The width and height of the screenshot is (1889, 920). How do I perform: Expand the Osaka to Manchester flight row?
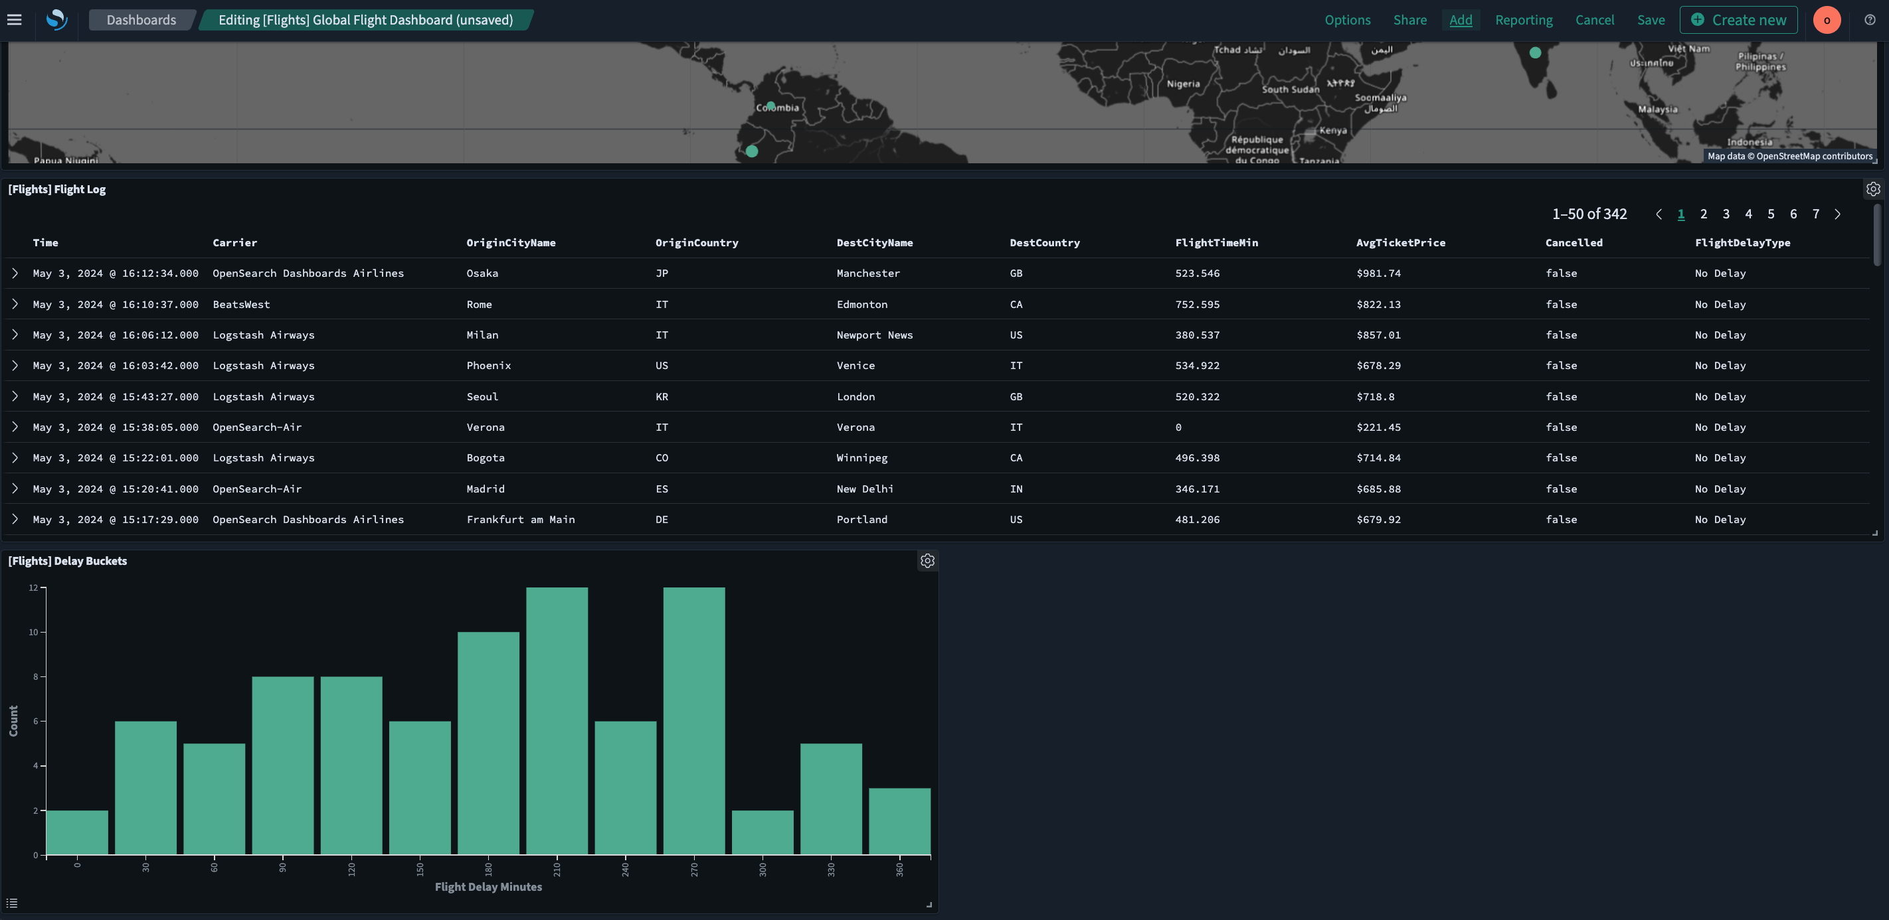(x=15, y=273)
